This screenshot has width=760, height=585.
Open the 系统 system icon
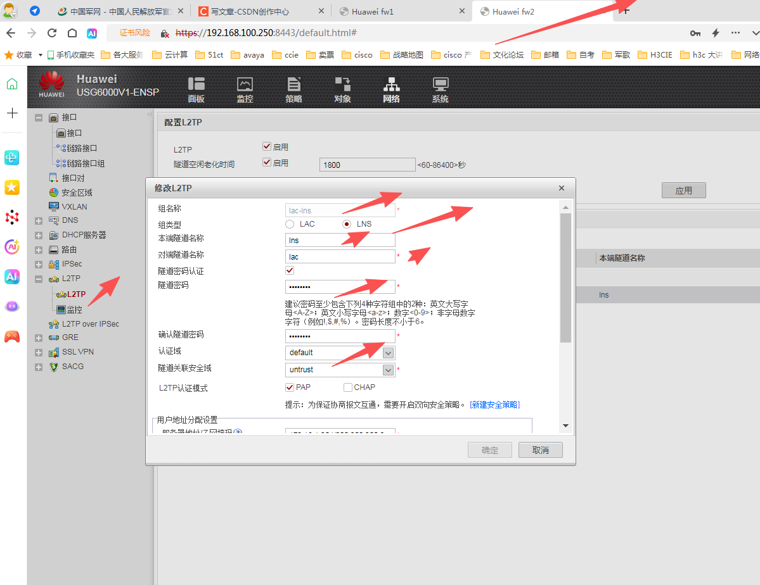tap(440, 90)
